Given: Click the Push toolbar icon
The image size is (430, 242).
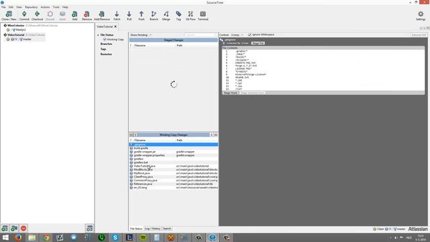Looking at the screenshot, I should tap(141, 15).
